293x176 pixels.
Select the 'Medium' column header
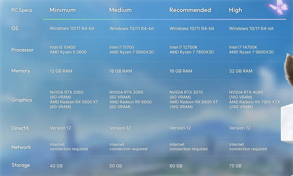(x=120, y=10)
